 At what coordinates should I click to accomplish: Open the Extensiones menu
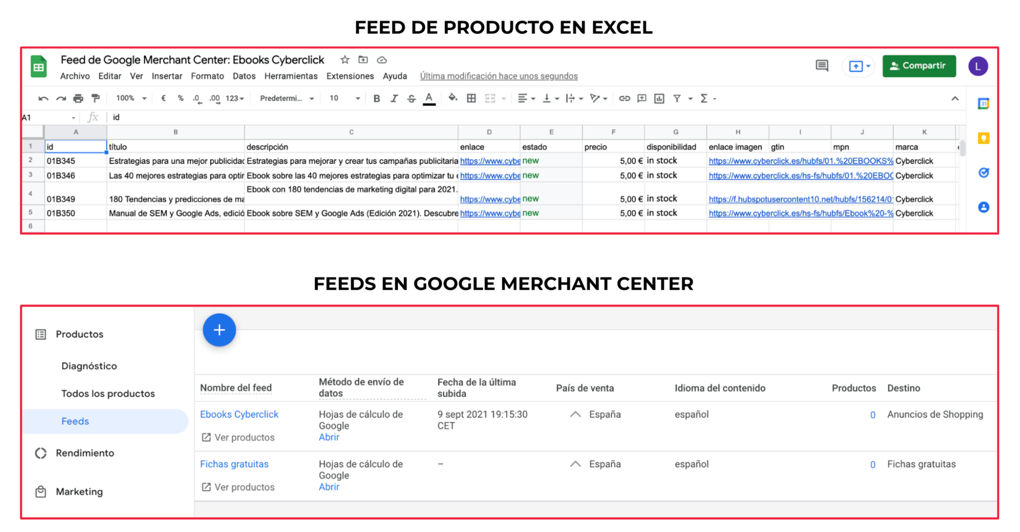point(350,76)
